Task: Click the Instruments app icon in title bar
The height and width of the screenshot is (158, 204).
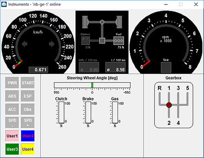Action: 4,4
